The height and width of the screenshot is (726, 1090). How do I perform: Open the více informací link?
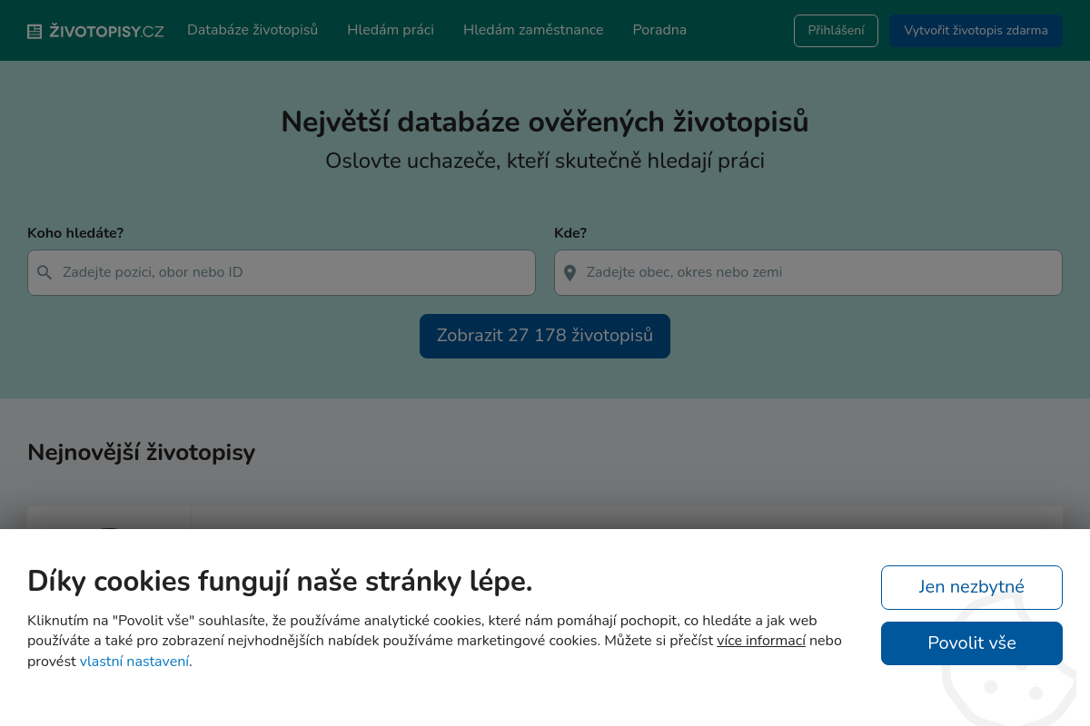point(761,641)
